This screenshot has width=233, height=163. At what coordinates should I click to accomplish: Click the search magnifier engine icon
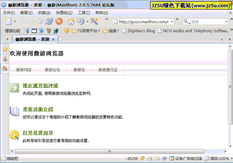(x=187, y=22)
